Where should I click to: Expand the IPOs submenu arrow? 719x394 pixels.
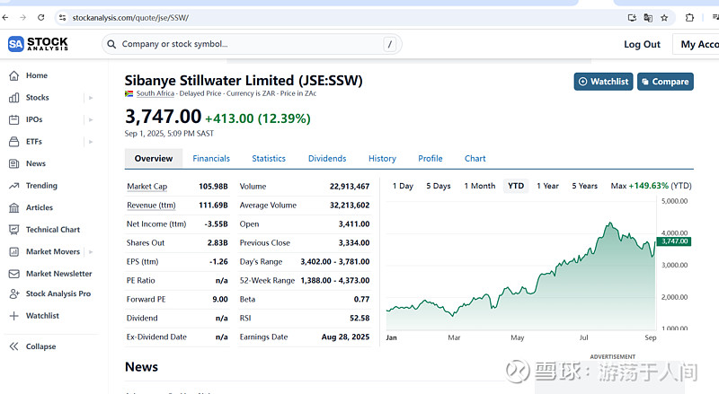tap(91, 119)
